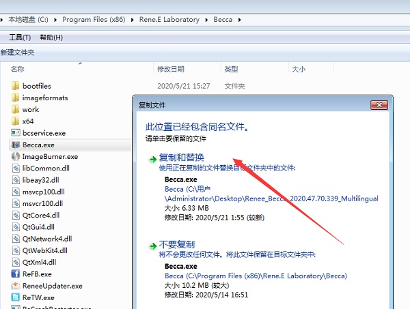Choose 复制和替换 option
Image resolution: width=410 pixels, height=309 pixels.
click(181, 158)
